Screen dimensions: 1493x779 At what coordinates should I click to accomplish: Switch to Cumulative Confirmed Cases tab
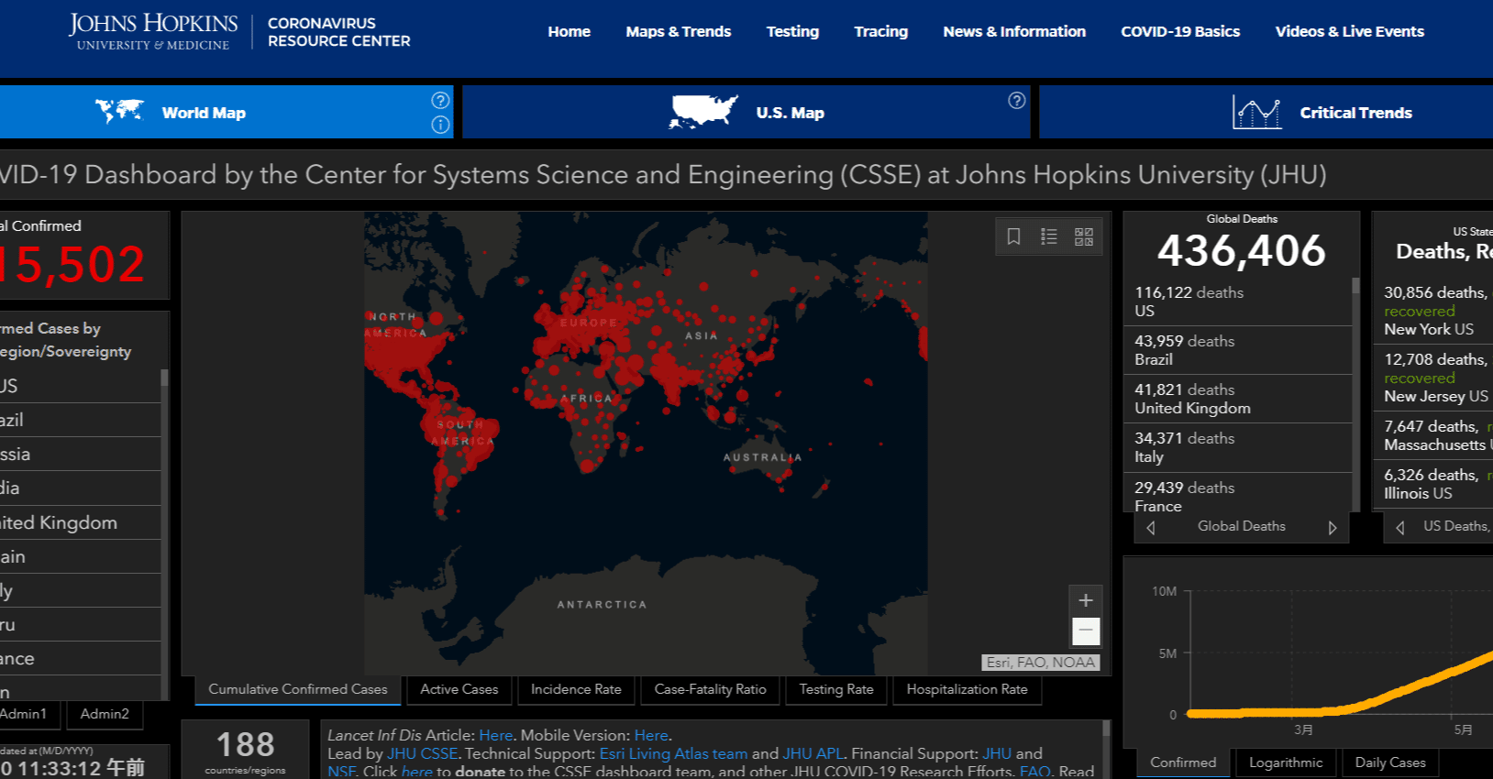point(298,689)
